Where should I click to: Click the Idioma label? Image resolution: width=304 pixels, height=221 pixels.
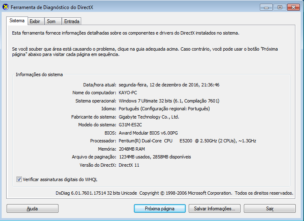109,109
